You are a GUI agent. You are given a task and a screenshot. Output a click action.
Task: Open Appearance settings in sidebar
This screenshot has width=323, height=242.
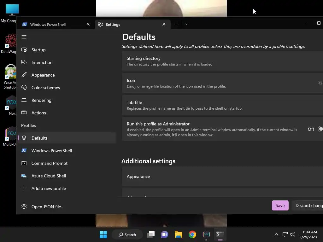pos(67,75)
